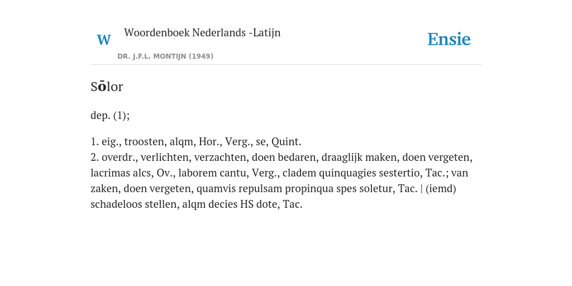Screen dimensions: 572x286
Task: Open the Woordenboek Nederlands -Latijn title
Action: (202, 32)
